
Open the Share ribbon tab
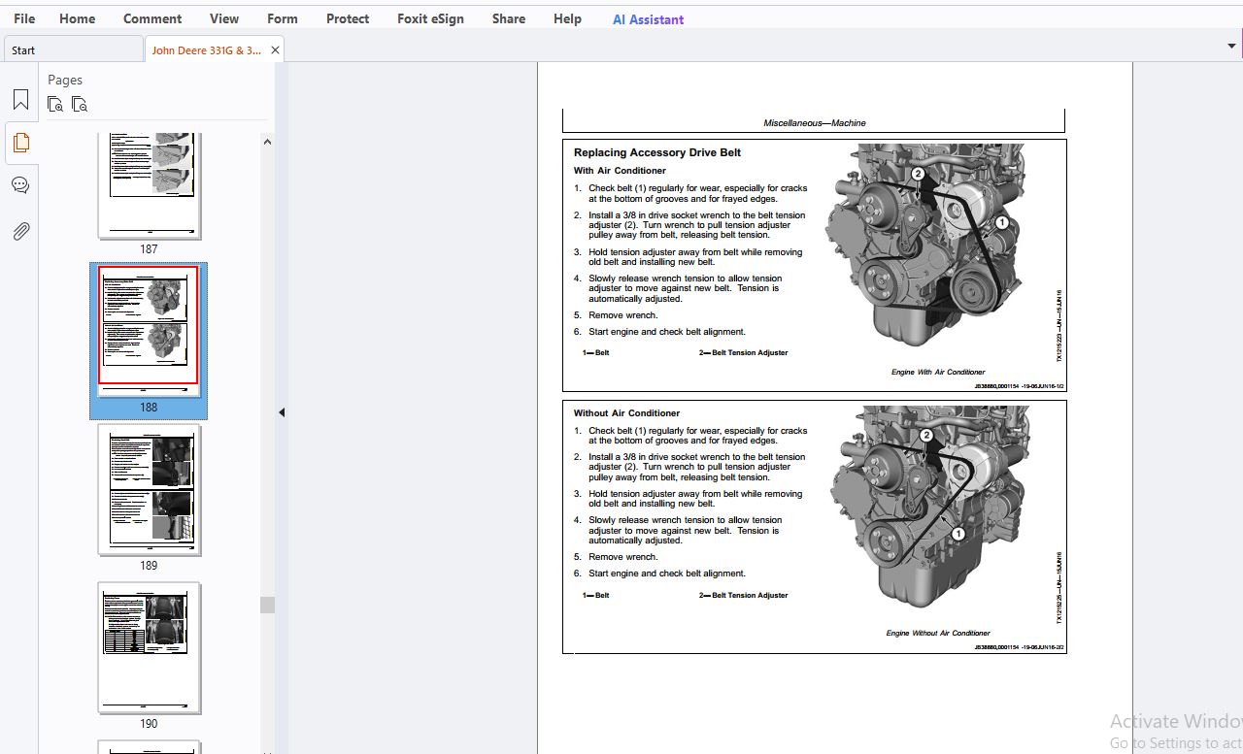coord(509,18)
